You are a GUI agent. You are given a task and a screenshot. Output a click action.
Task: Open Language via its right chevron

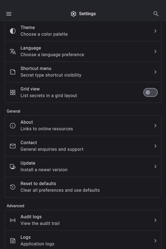coord(155,51)
